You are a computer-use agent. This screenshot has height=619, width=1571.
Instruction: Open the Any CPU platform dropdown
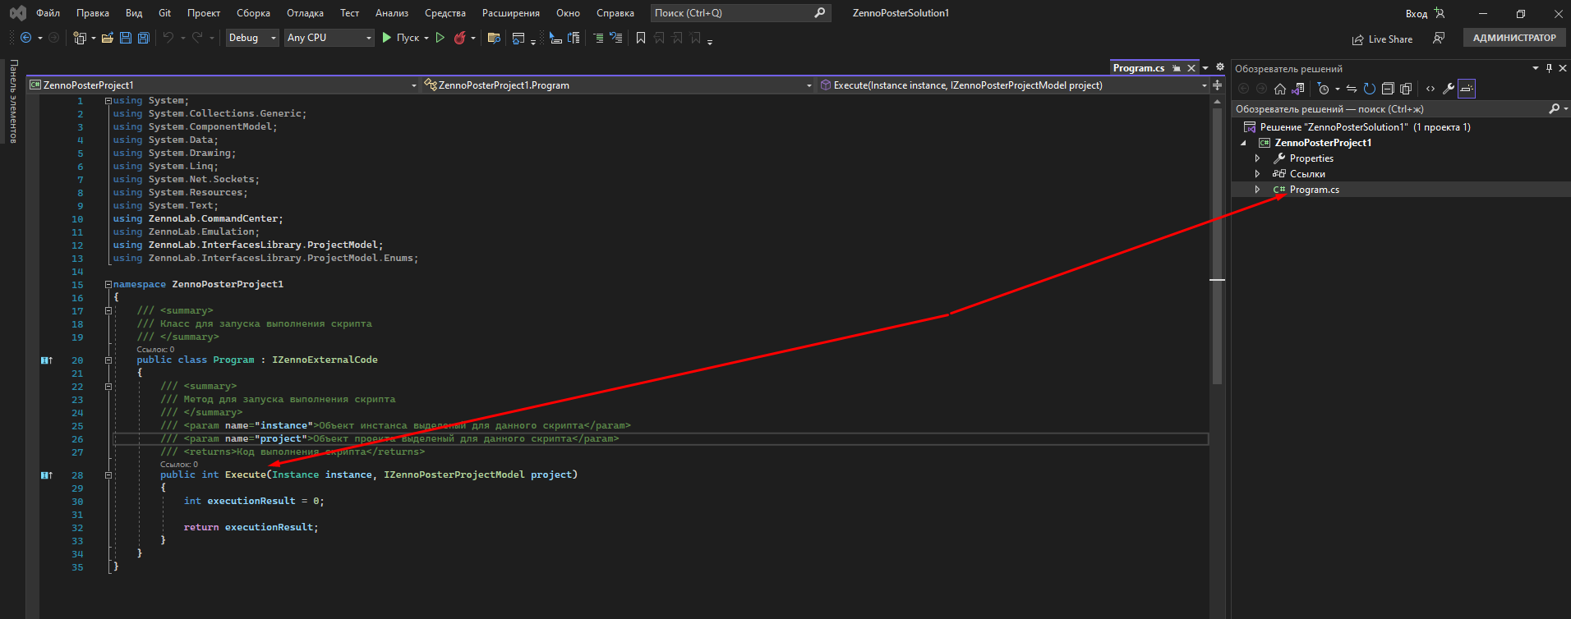pyautogui.click(x=329, y=38)
